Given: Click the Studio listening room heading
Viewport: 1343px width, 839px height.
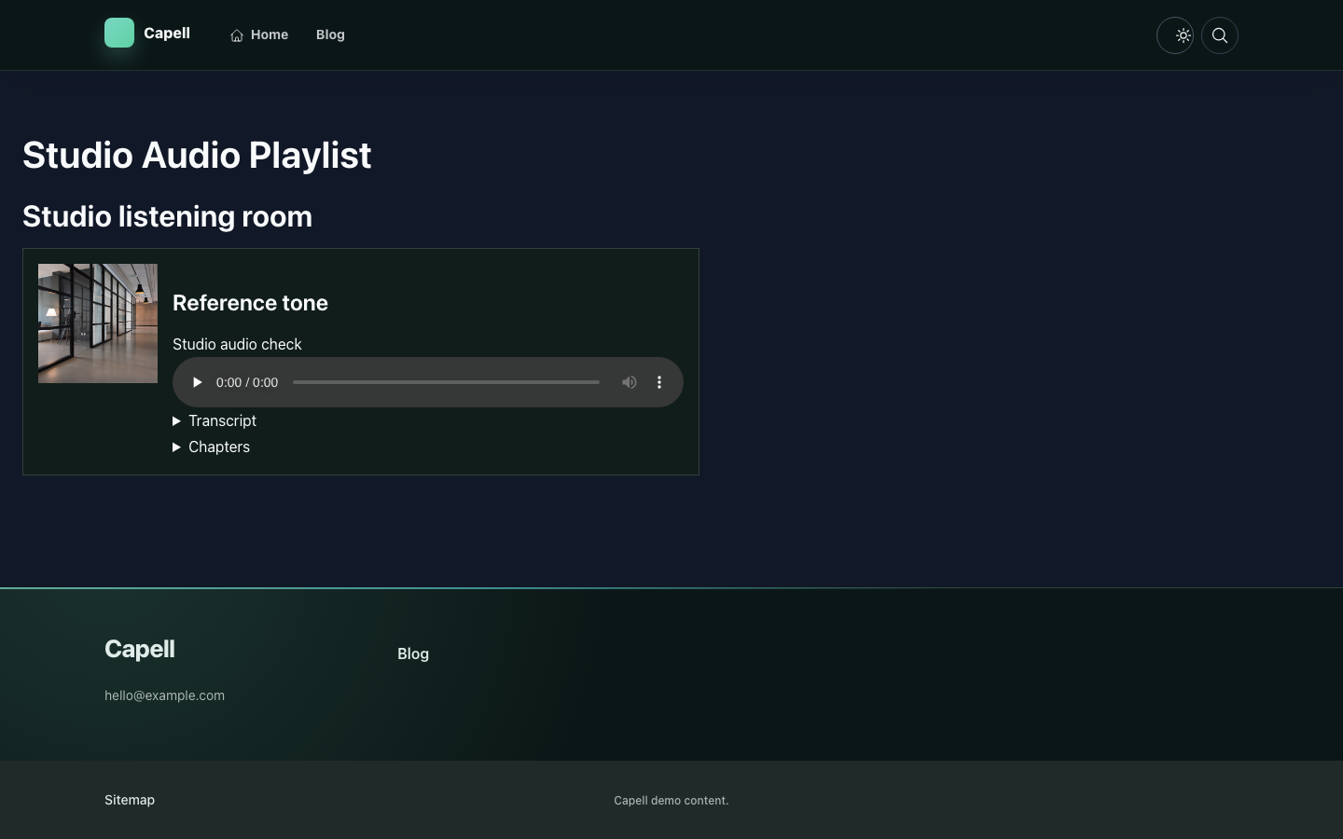Looking at the screenshot, I should tap(167, 216).
